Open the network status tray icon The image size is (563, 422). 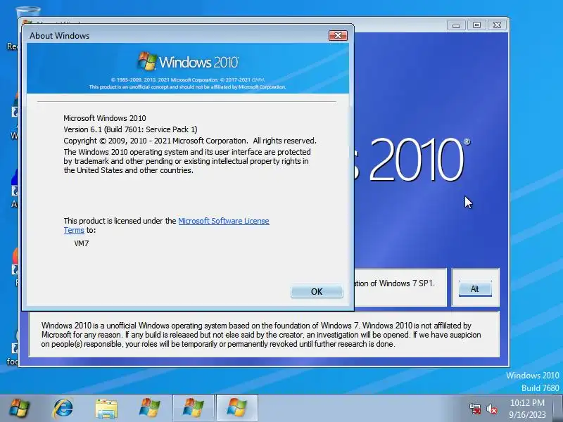[x=474, y=409]
